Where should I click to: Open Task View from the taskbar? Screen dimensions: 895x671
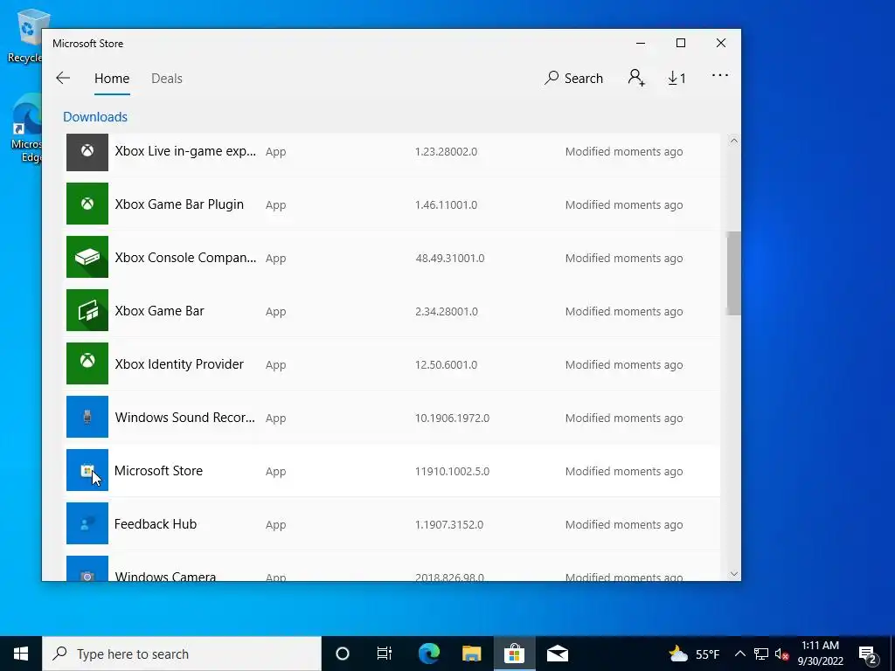(385, 654)
